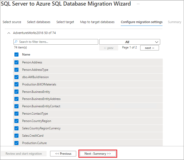Screen dimensions: 184x160
Task: Click the Person.CountryRegion row text
Action: tap(37, 121)
